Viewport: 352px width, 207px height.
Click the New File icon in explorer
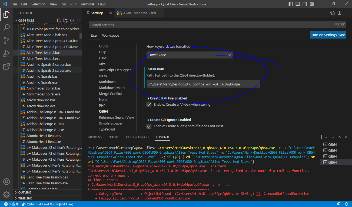tap(59, 20)
